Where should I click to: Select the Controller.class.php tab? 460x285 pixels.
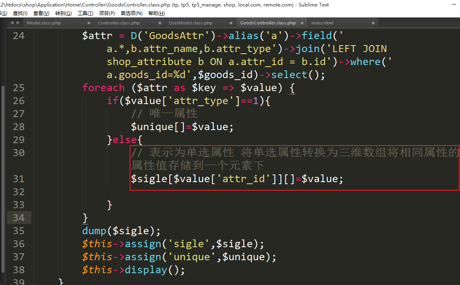tap(119, 23)
